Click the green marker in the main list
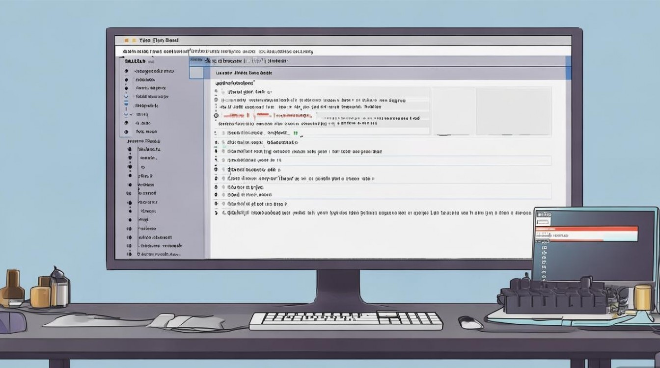660x368 pixels. [x=295, y=133]
